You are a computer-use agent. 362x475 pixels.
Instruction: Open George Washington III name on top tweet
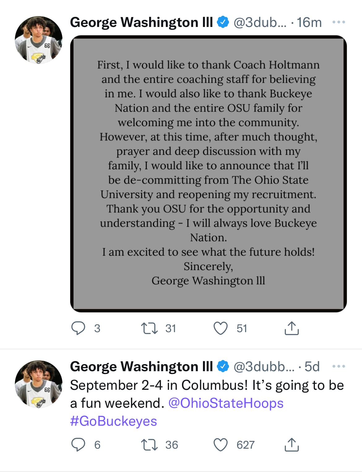141,22
